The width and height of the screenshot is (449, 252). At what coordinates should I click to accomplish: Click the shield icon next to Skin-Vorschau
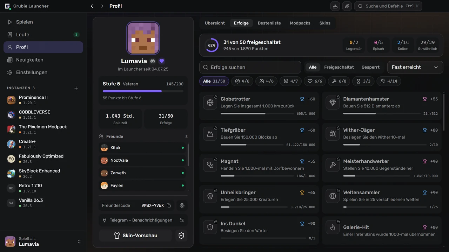click(181, 236)
